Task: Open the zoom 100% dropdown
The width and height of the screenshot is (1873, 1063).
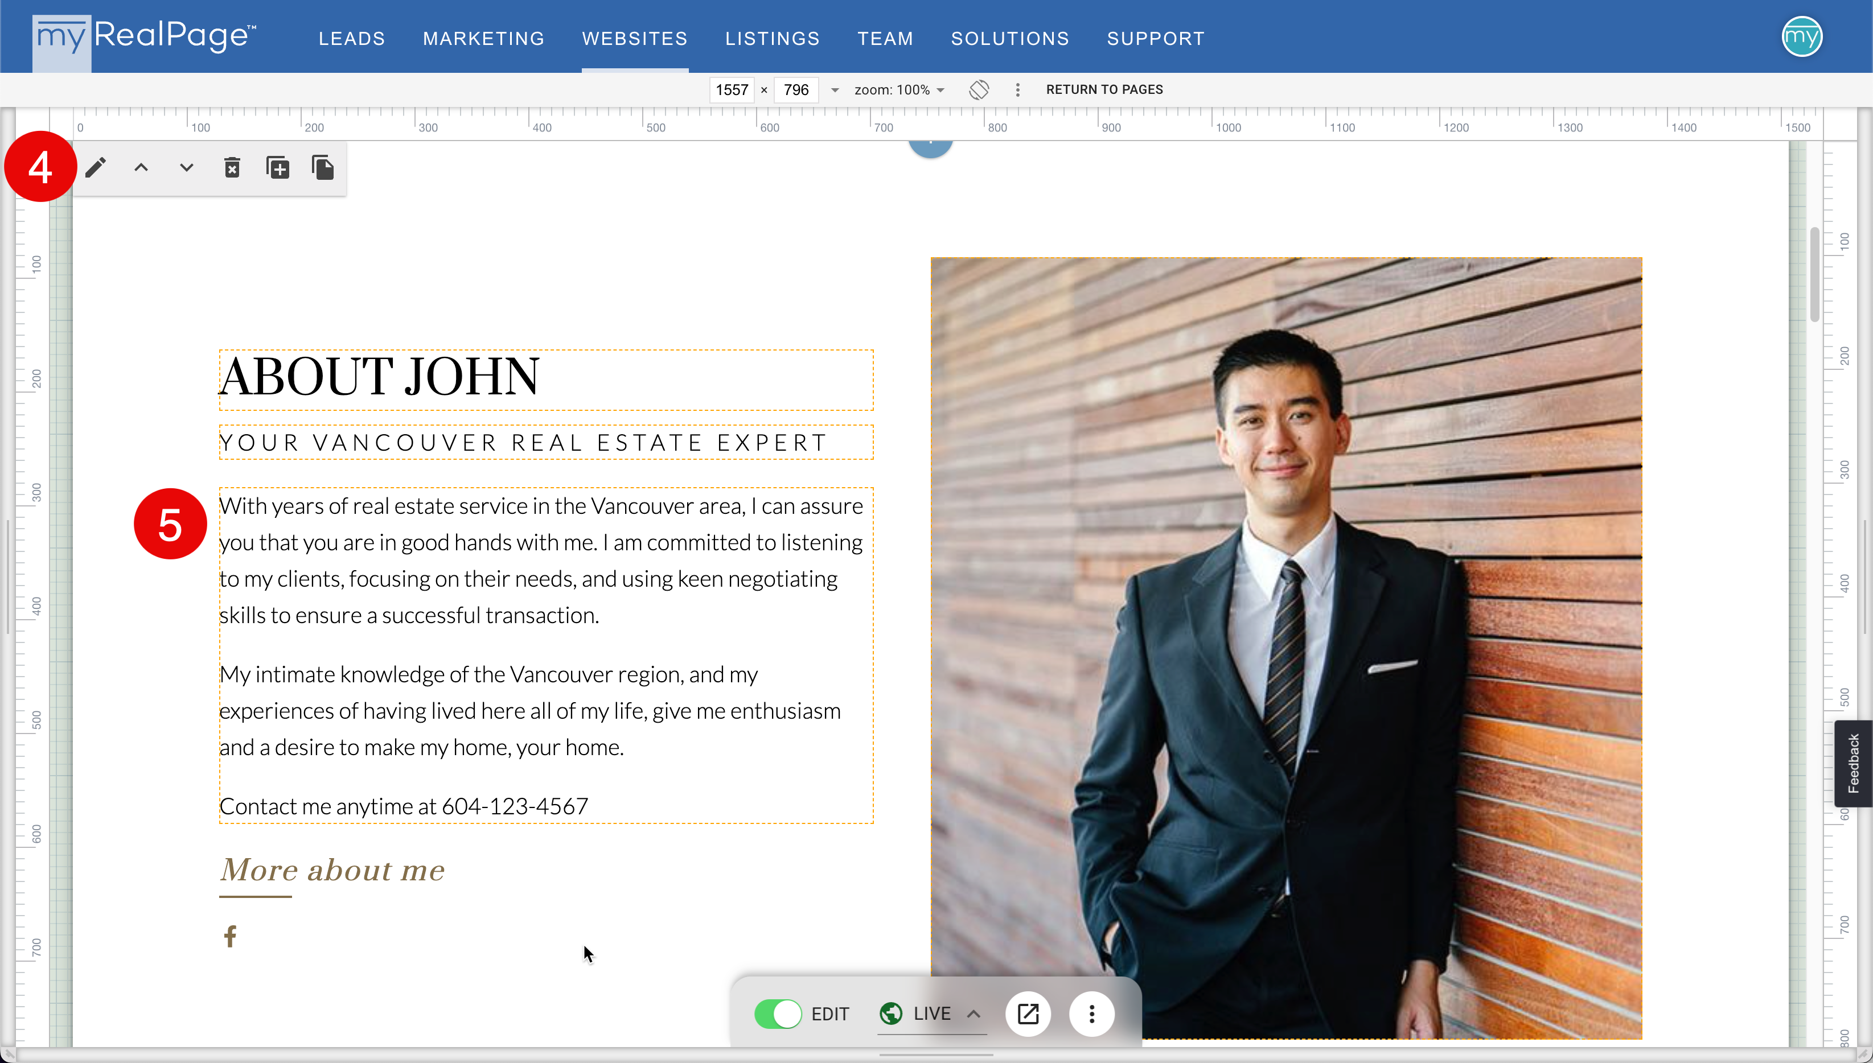Action: [899, 90]
